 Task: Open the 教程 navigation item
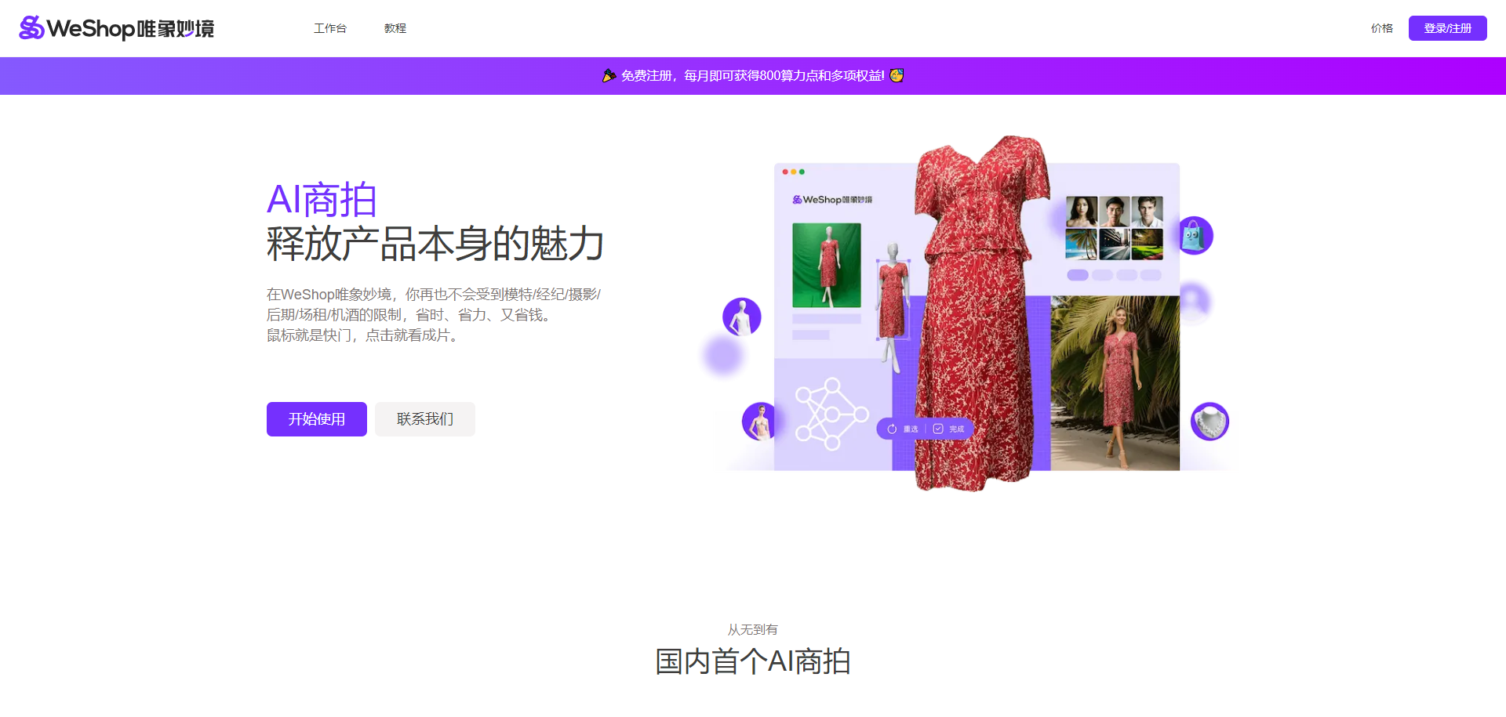click(x=395, y=28)
